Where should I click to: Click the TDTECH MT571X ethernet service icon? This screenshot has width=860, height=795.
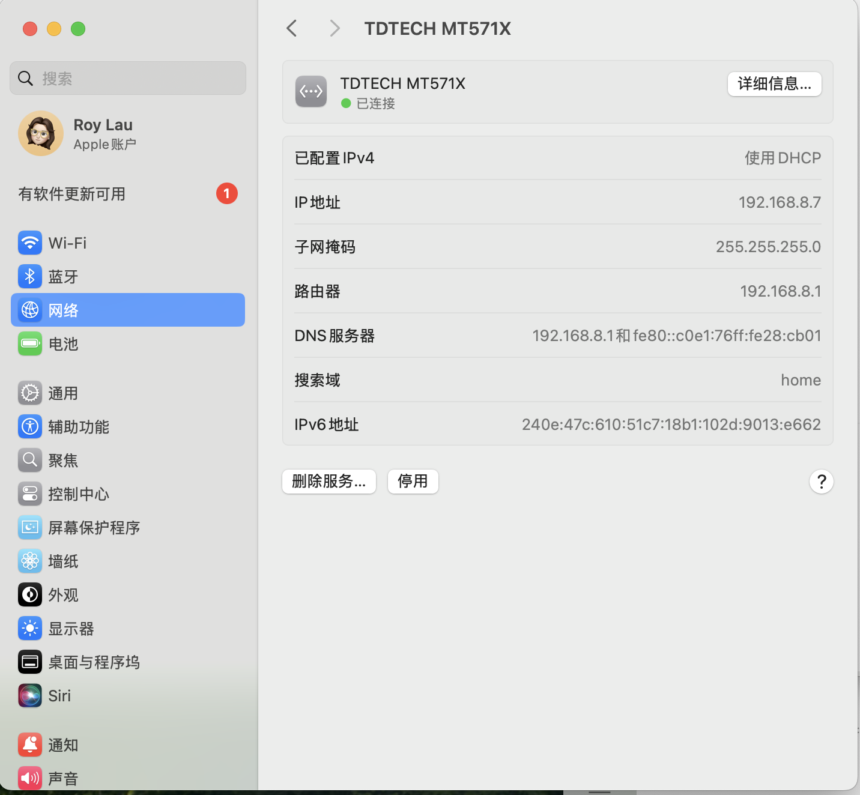pos(311,92)
